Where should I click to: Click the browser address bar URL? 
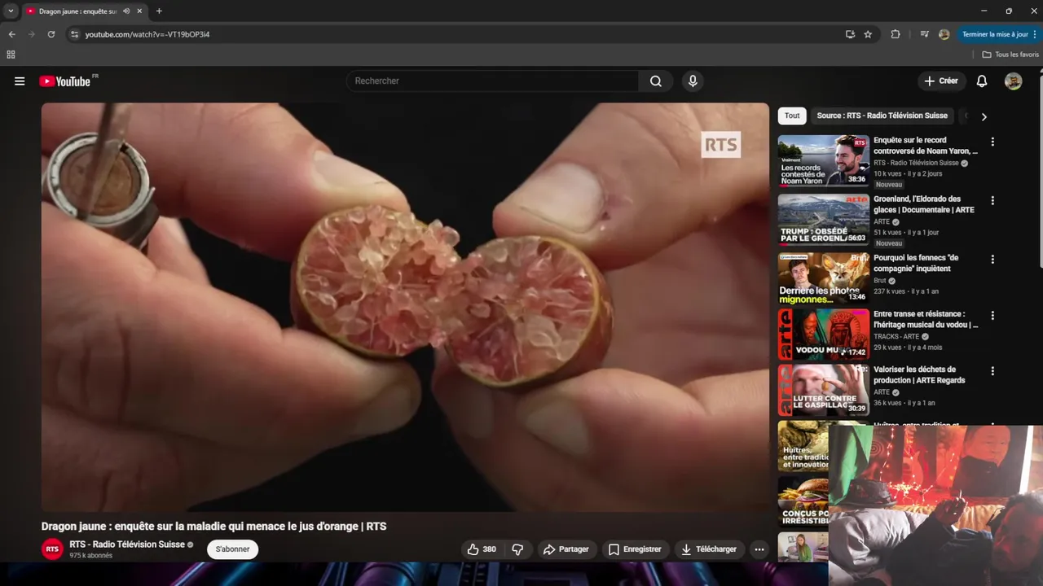(147, 34)
